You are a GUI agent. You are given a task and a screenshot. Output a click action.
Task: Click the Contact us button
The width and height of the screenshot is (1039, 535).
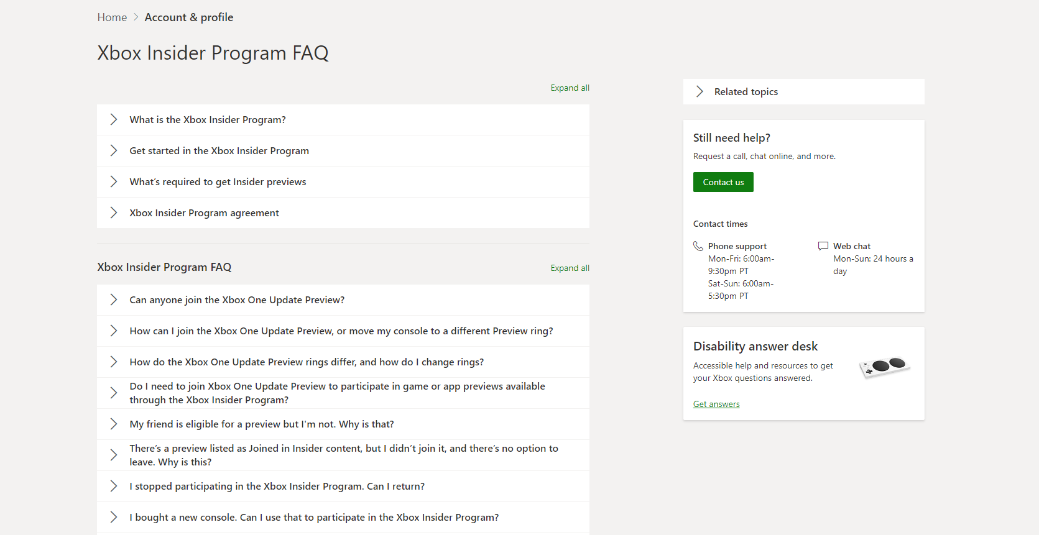tap(723, 182)
